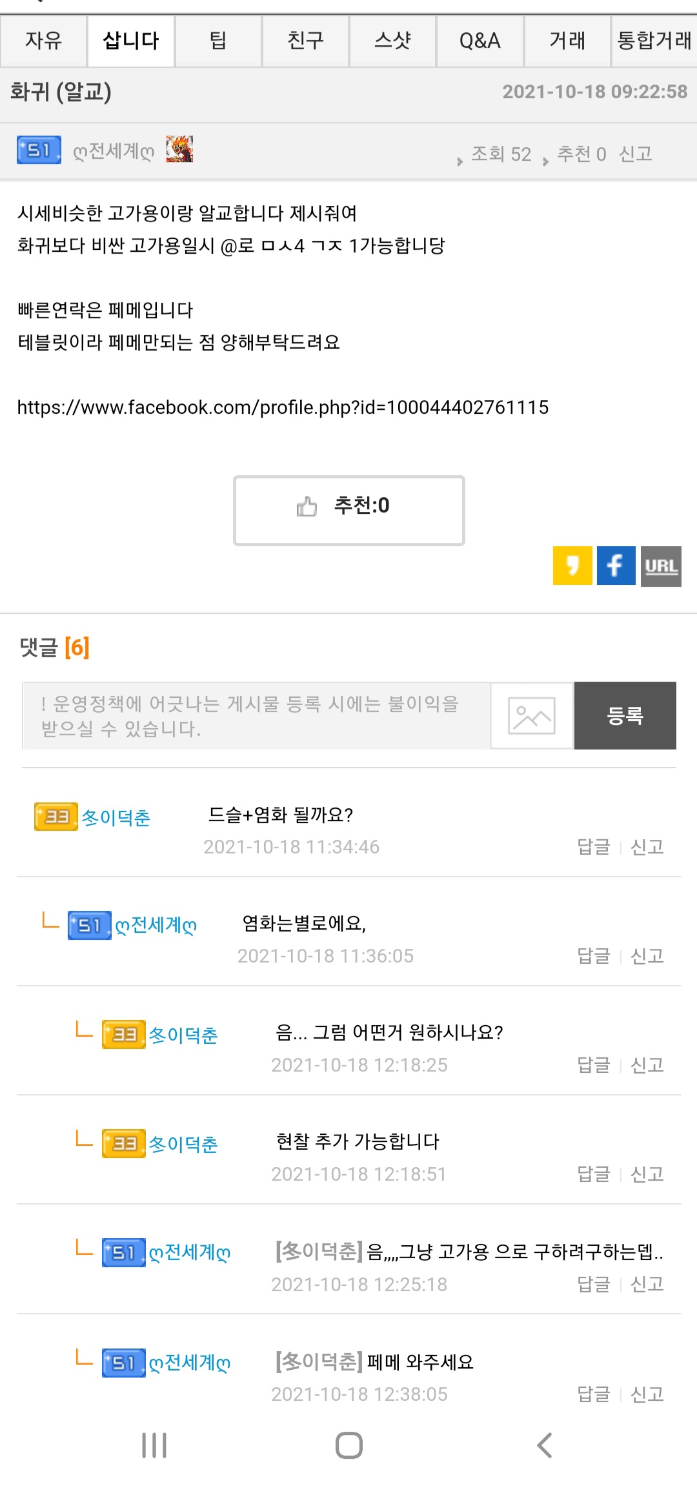Tap Android home navigation button
Screen dimensions: 697x1486
(349, 1445)
